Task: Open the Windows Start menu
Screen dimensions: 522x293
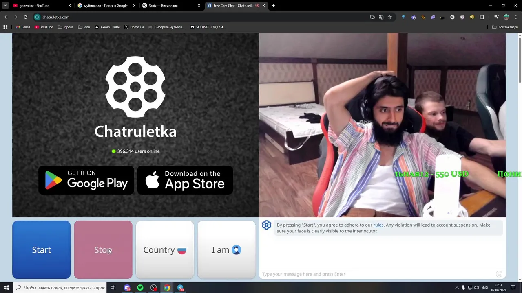Action: pos(7,288)
